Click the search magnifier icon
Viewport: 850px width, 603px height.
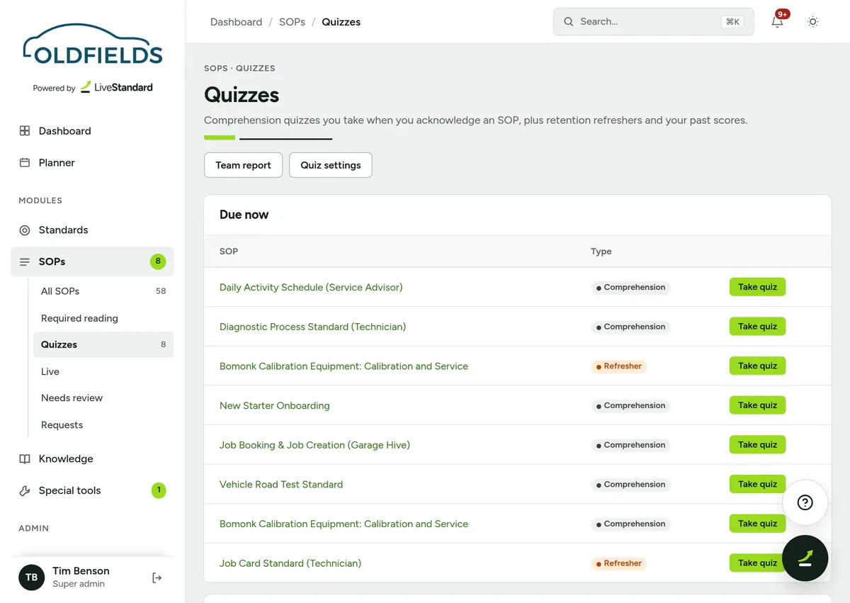coord(569,22)
